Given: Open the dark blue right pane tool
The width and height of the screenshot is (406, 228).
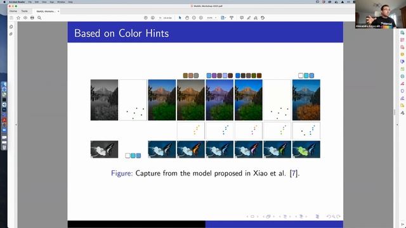Looking at the screenshot, I should 402,62.
